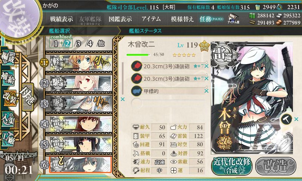The image size is (302, 181).
Task: Return to 母港 home port button
Action: pyautogui.click(x=28, y=97)
